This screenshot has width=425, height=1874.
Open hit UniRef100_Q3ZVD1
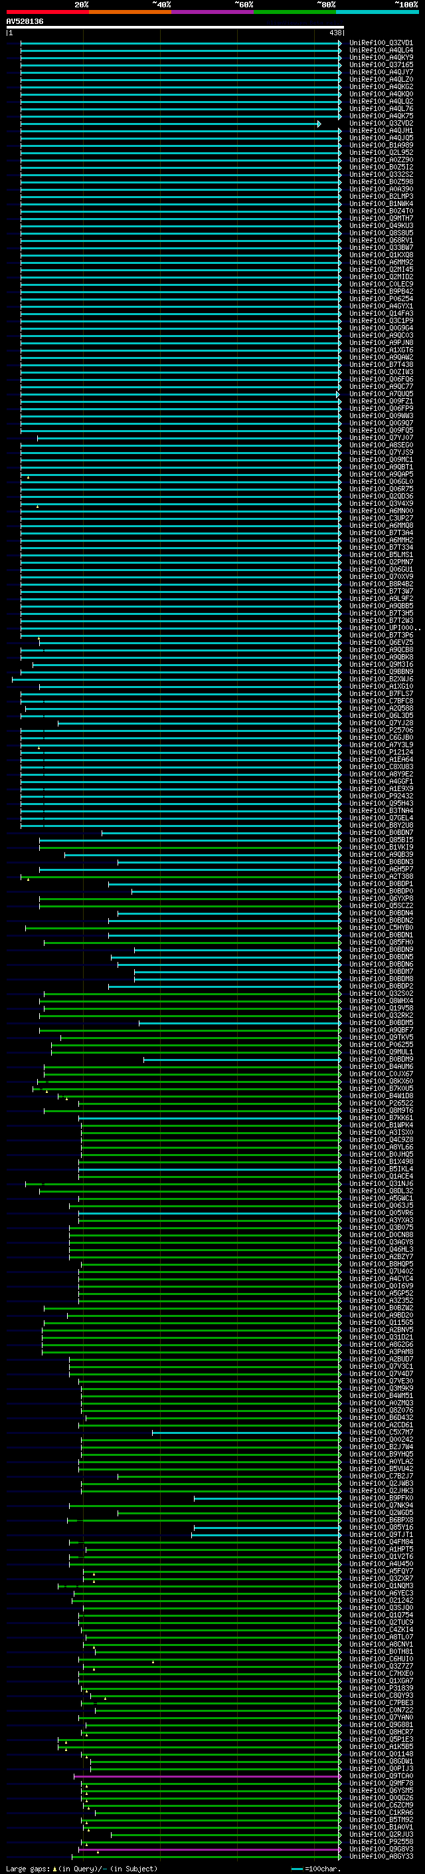tap(381, 43)
